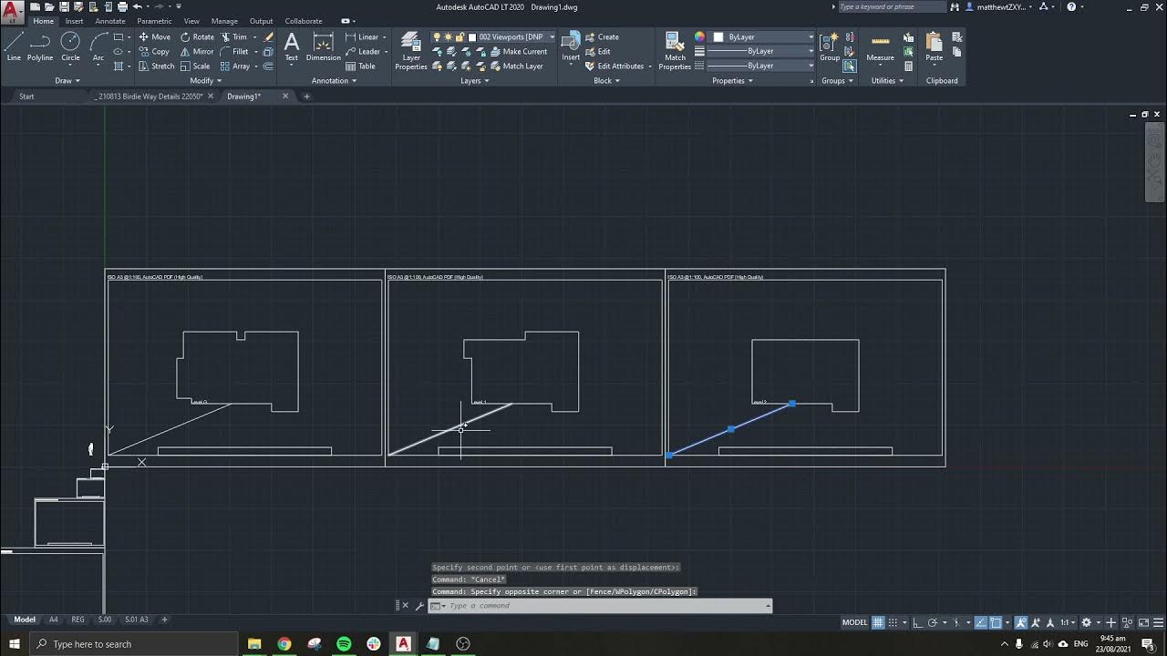Toggle 2D object snap in status bar

[x=996, y=623]
